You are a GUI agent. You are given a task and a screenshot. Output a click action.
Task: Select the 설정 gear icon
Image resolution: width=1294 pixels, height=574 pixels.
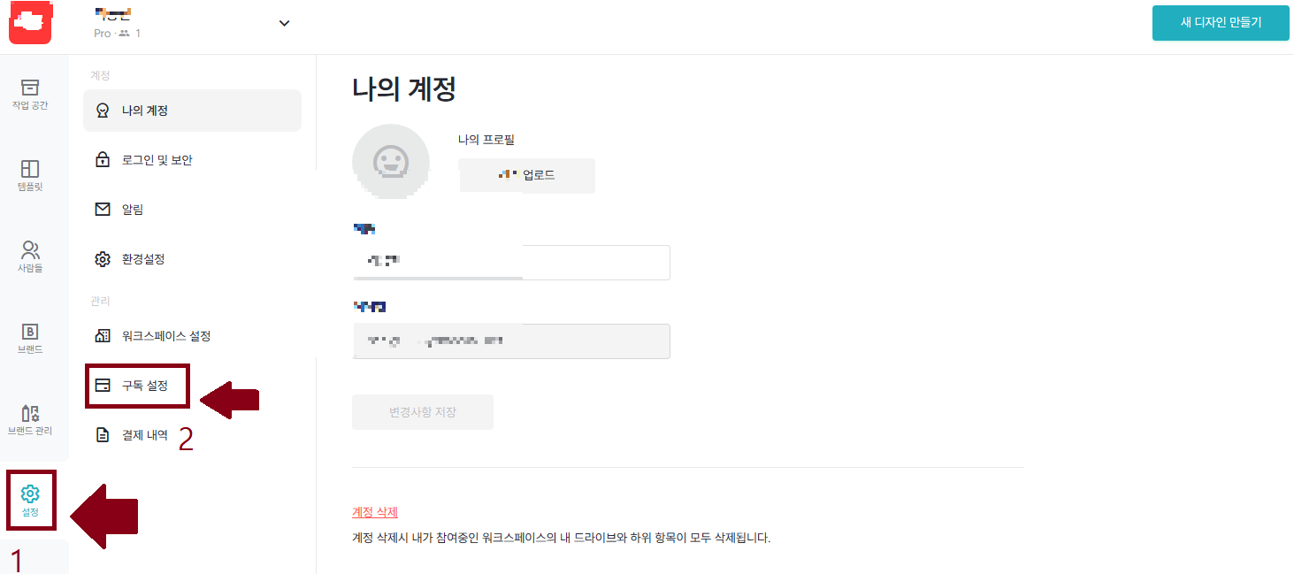(x=31, y=500)
